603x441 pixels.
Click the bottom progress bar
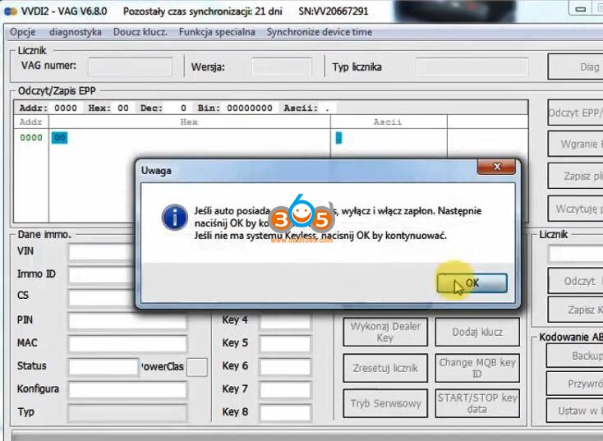click(x=307, y=435)
